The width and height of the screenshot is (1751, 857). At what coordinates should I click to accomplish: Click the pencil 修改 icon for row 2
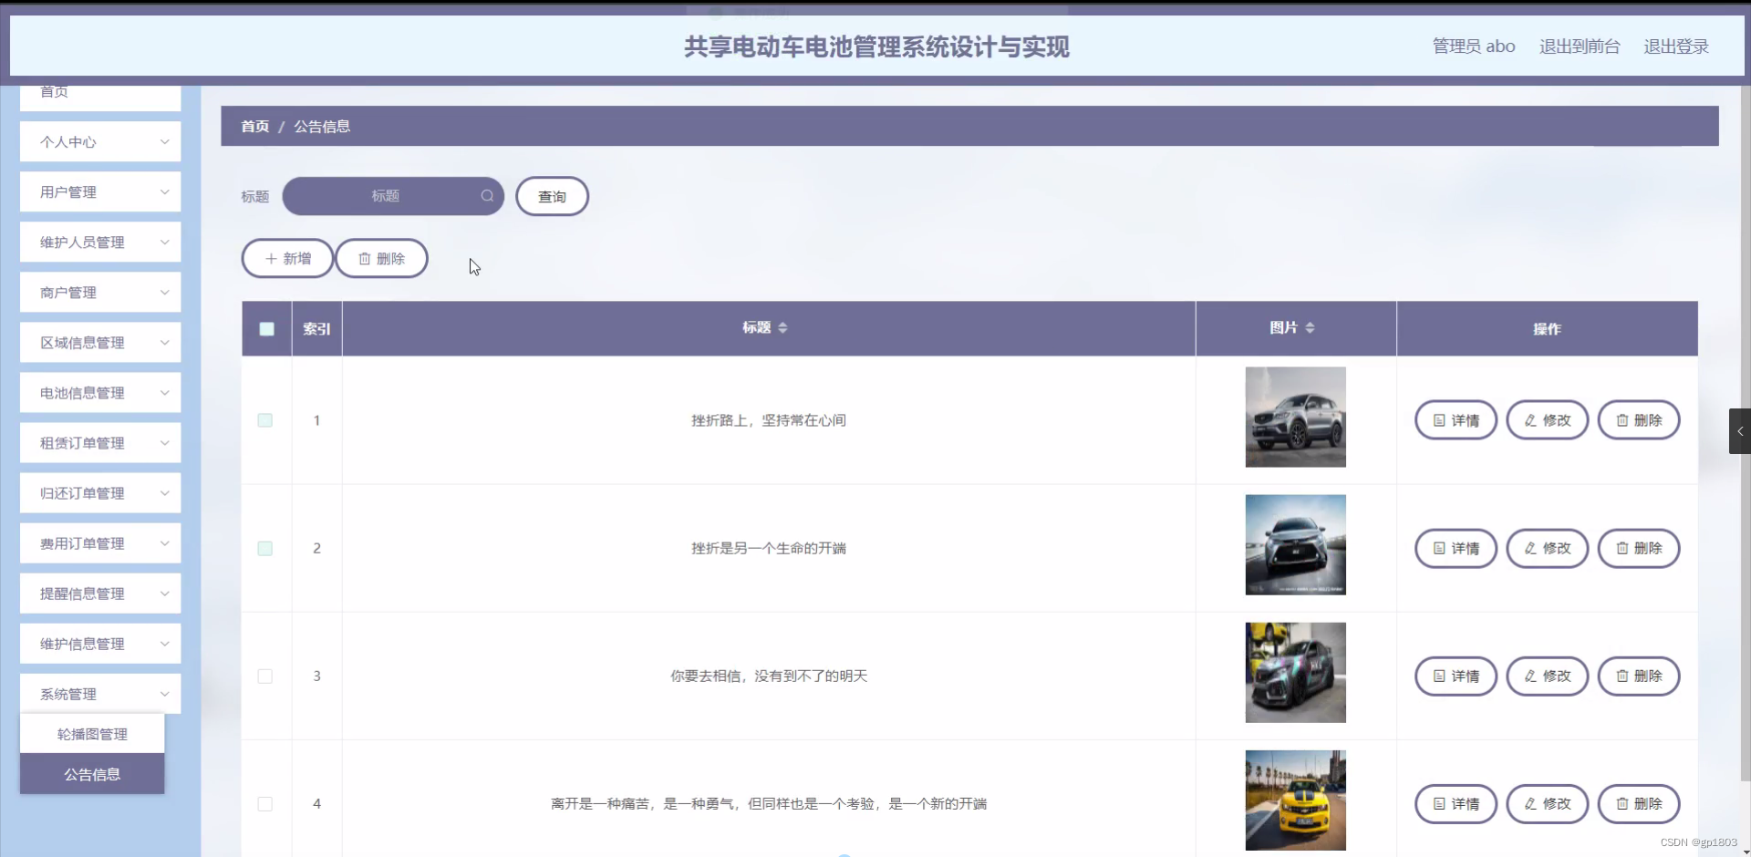[1530, 548]
